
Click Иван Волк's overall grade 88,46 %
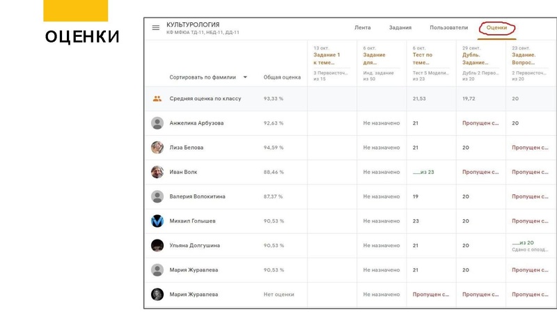tap(273, 172)
